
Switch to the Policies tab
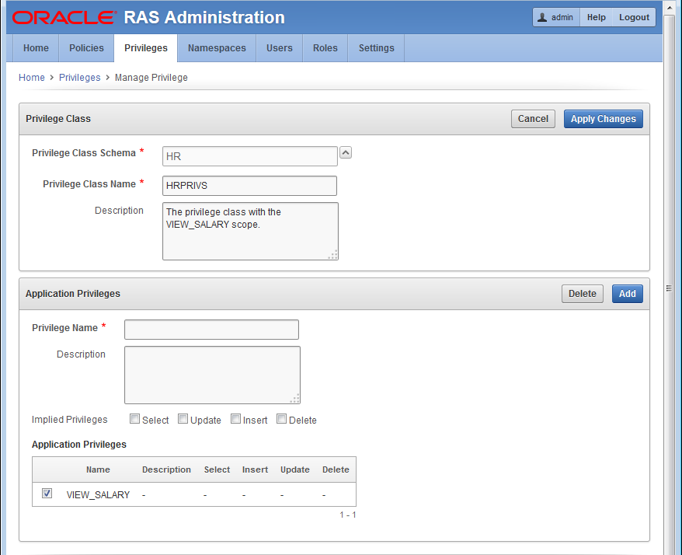86,48
